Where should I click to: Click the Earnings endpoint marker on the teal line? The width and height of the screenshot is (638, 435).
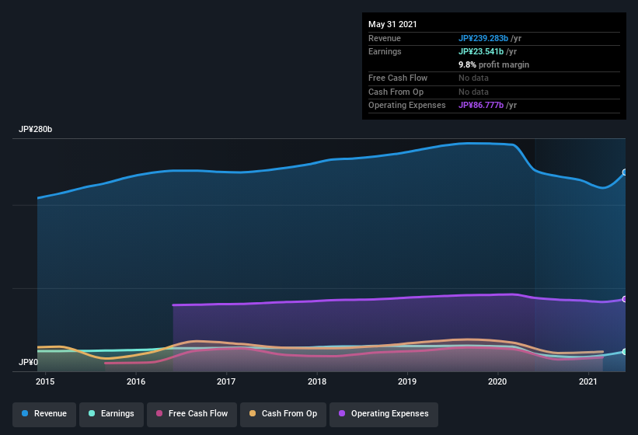tap(625, 352)
